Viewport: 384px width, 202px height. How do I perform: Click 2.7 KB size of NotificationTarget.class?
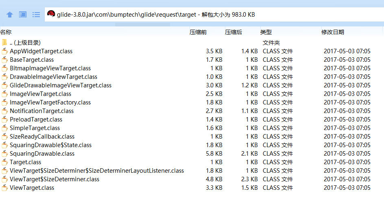point(214,111)
